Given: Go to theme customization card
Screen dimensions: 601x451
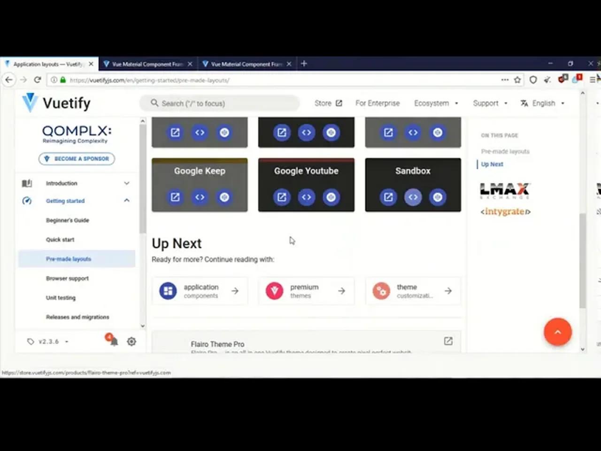Looking at the screenshot, I should [413, 291].
